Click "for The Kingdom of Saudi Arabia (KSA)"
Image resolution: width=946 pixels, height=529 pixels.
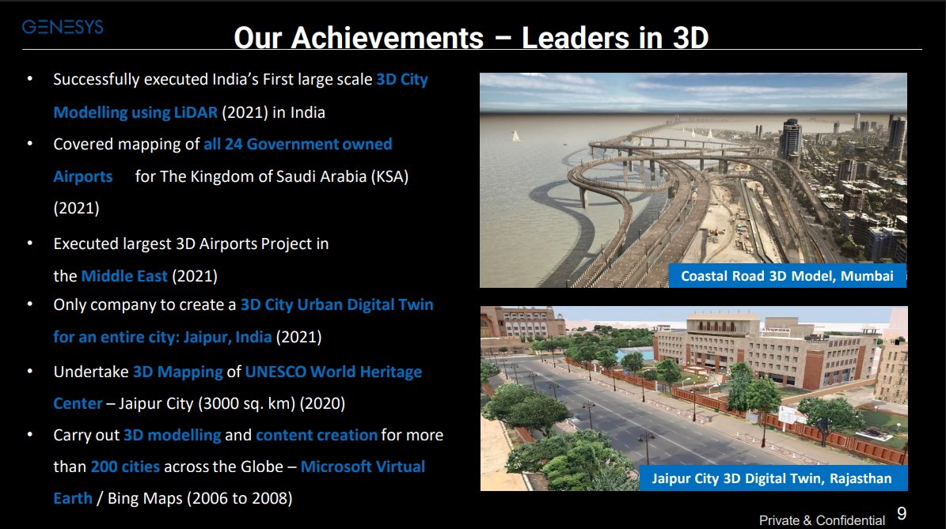[x=272, y=176]
